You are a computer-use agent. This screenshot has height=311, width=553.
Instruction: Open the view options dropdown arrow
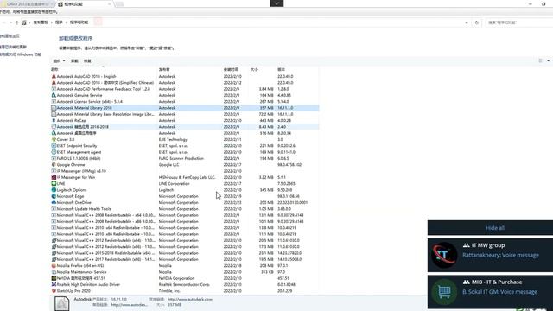pos(548,60)
